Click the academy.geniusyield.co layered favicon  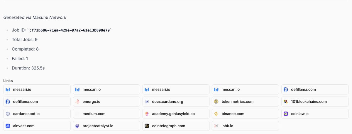(x=147, y=114)
